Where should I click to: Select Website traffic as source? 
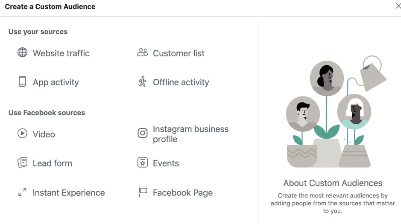tap(61, 53)
